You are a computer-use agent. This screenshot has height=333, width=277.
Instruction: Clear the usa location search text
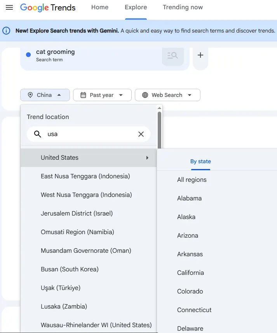tap(141, 134)
